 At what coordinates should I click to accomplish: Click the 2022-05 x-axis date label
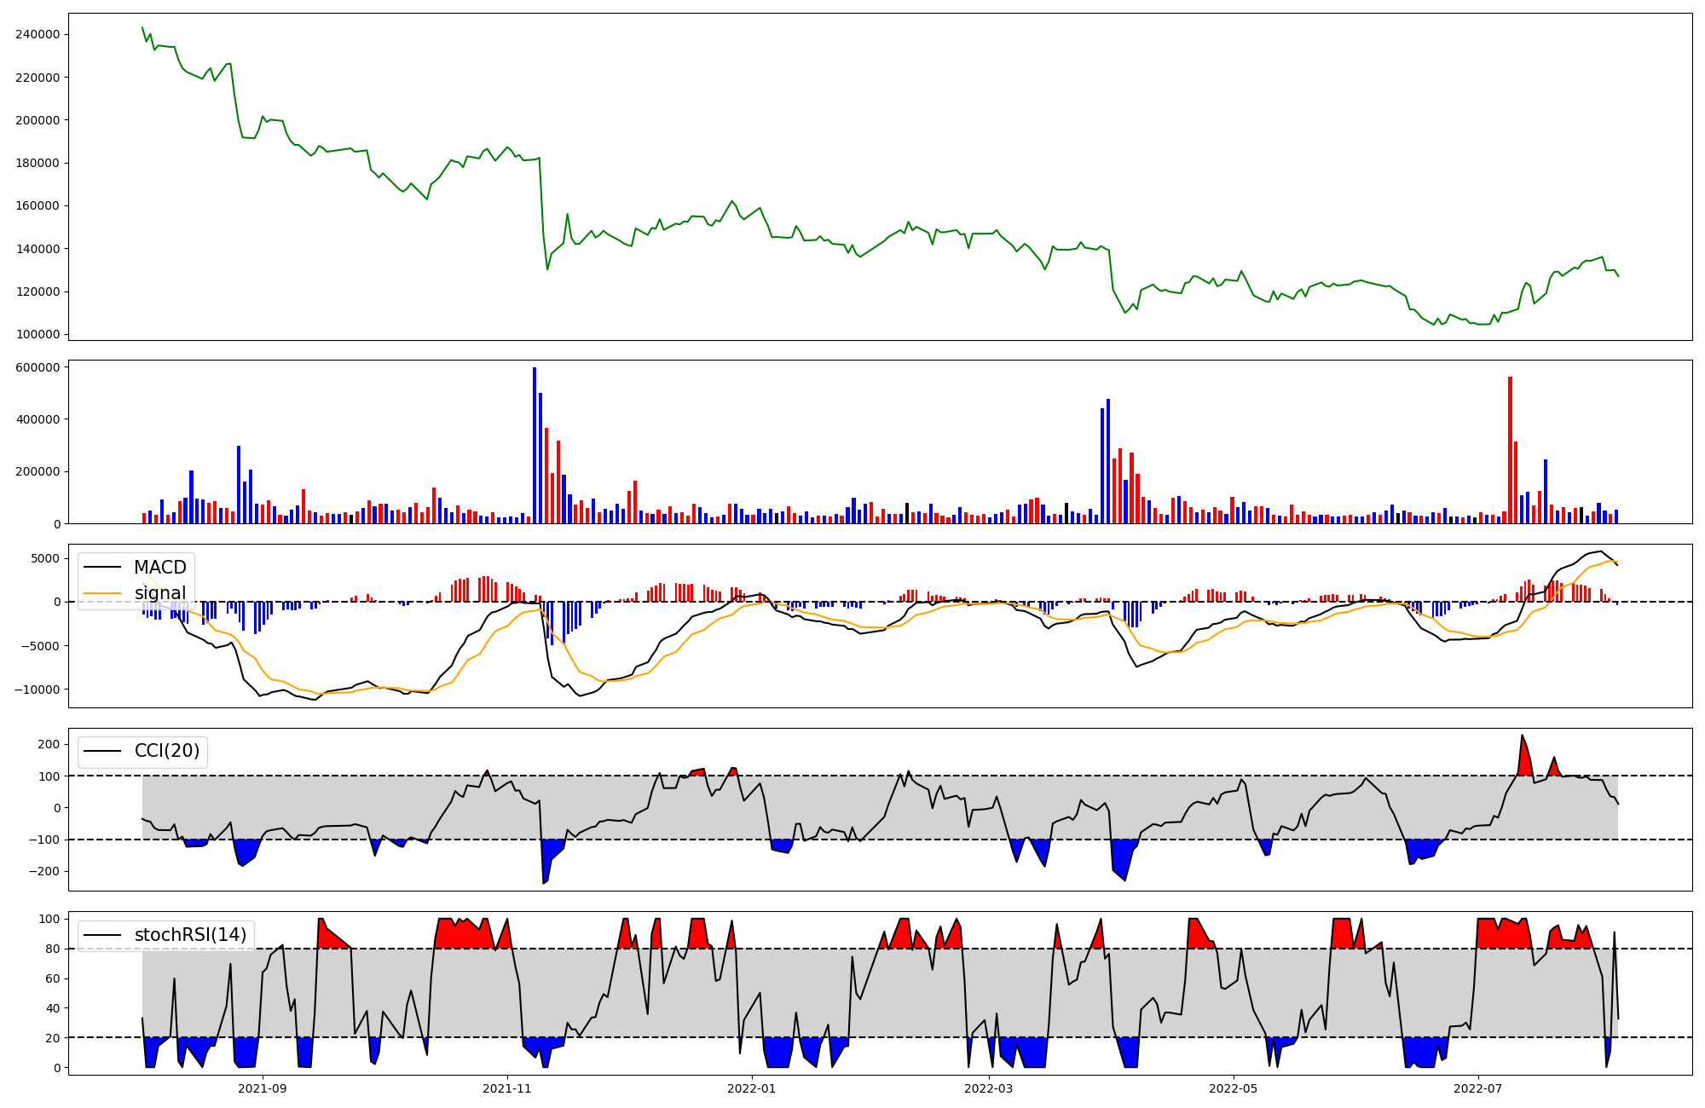(x=1234, y=1088)
